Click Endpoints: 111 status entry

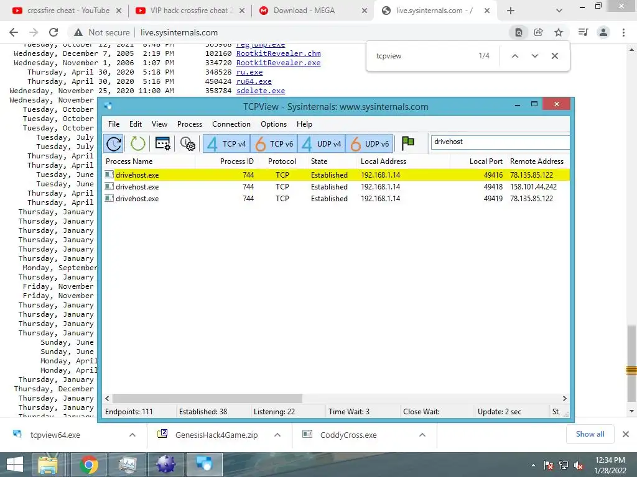coord(129,412)
